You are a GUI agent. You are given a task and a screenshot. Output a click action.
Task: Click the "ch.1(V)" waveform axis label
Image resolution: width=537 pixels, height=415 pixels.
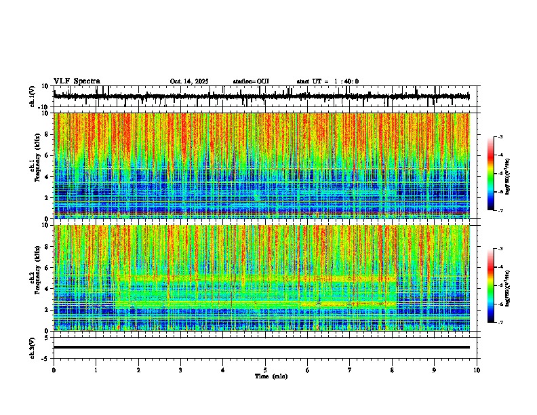click(33, 96)
